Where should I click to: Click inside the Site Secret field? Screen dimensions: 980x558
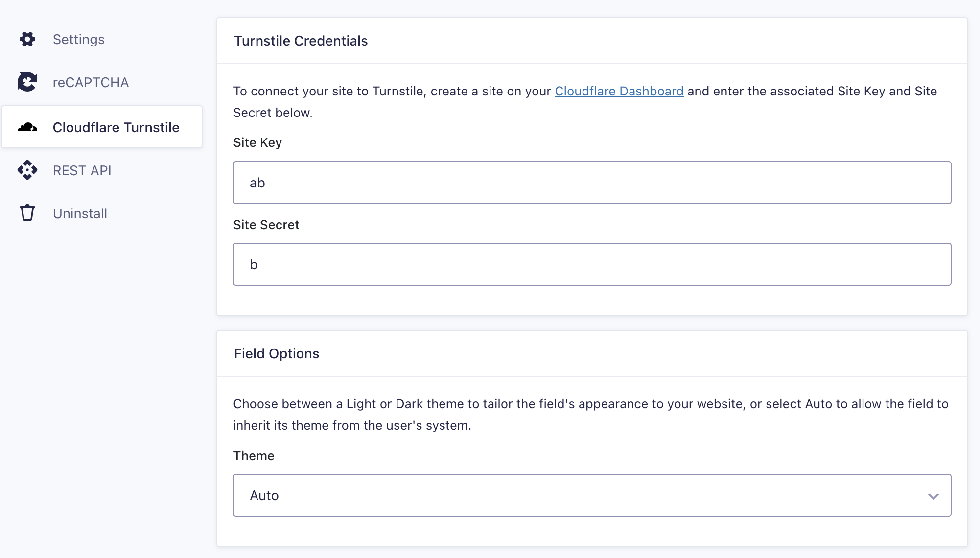pyautogui.click(x=591, y=264)
